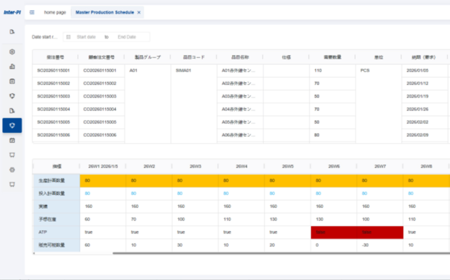Open the round gear sidebar icon
The image size is (450, 280).
[x=12, y=170]
